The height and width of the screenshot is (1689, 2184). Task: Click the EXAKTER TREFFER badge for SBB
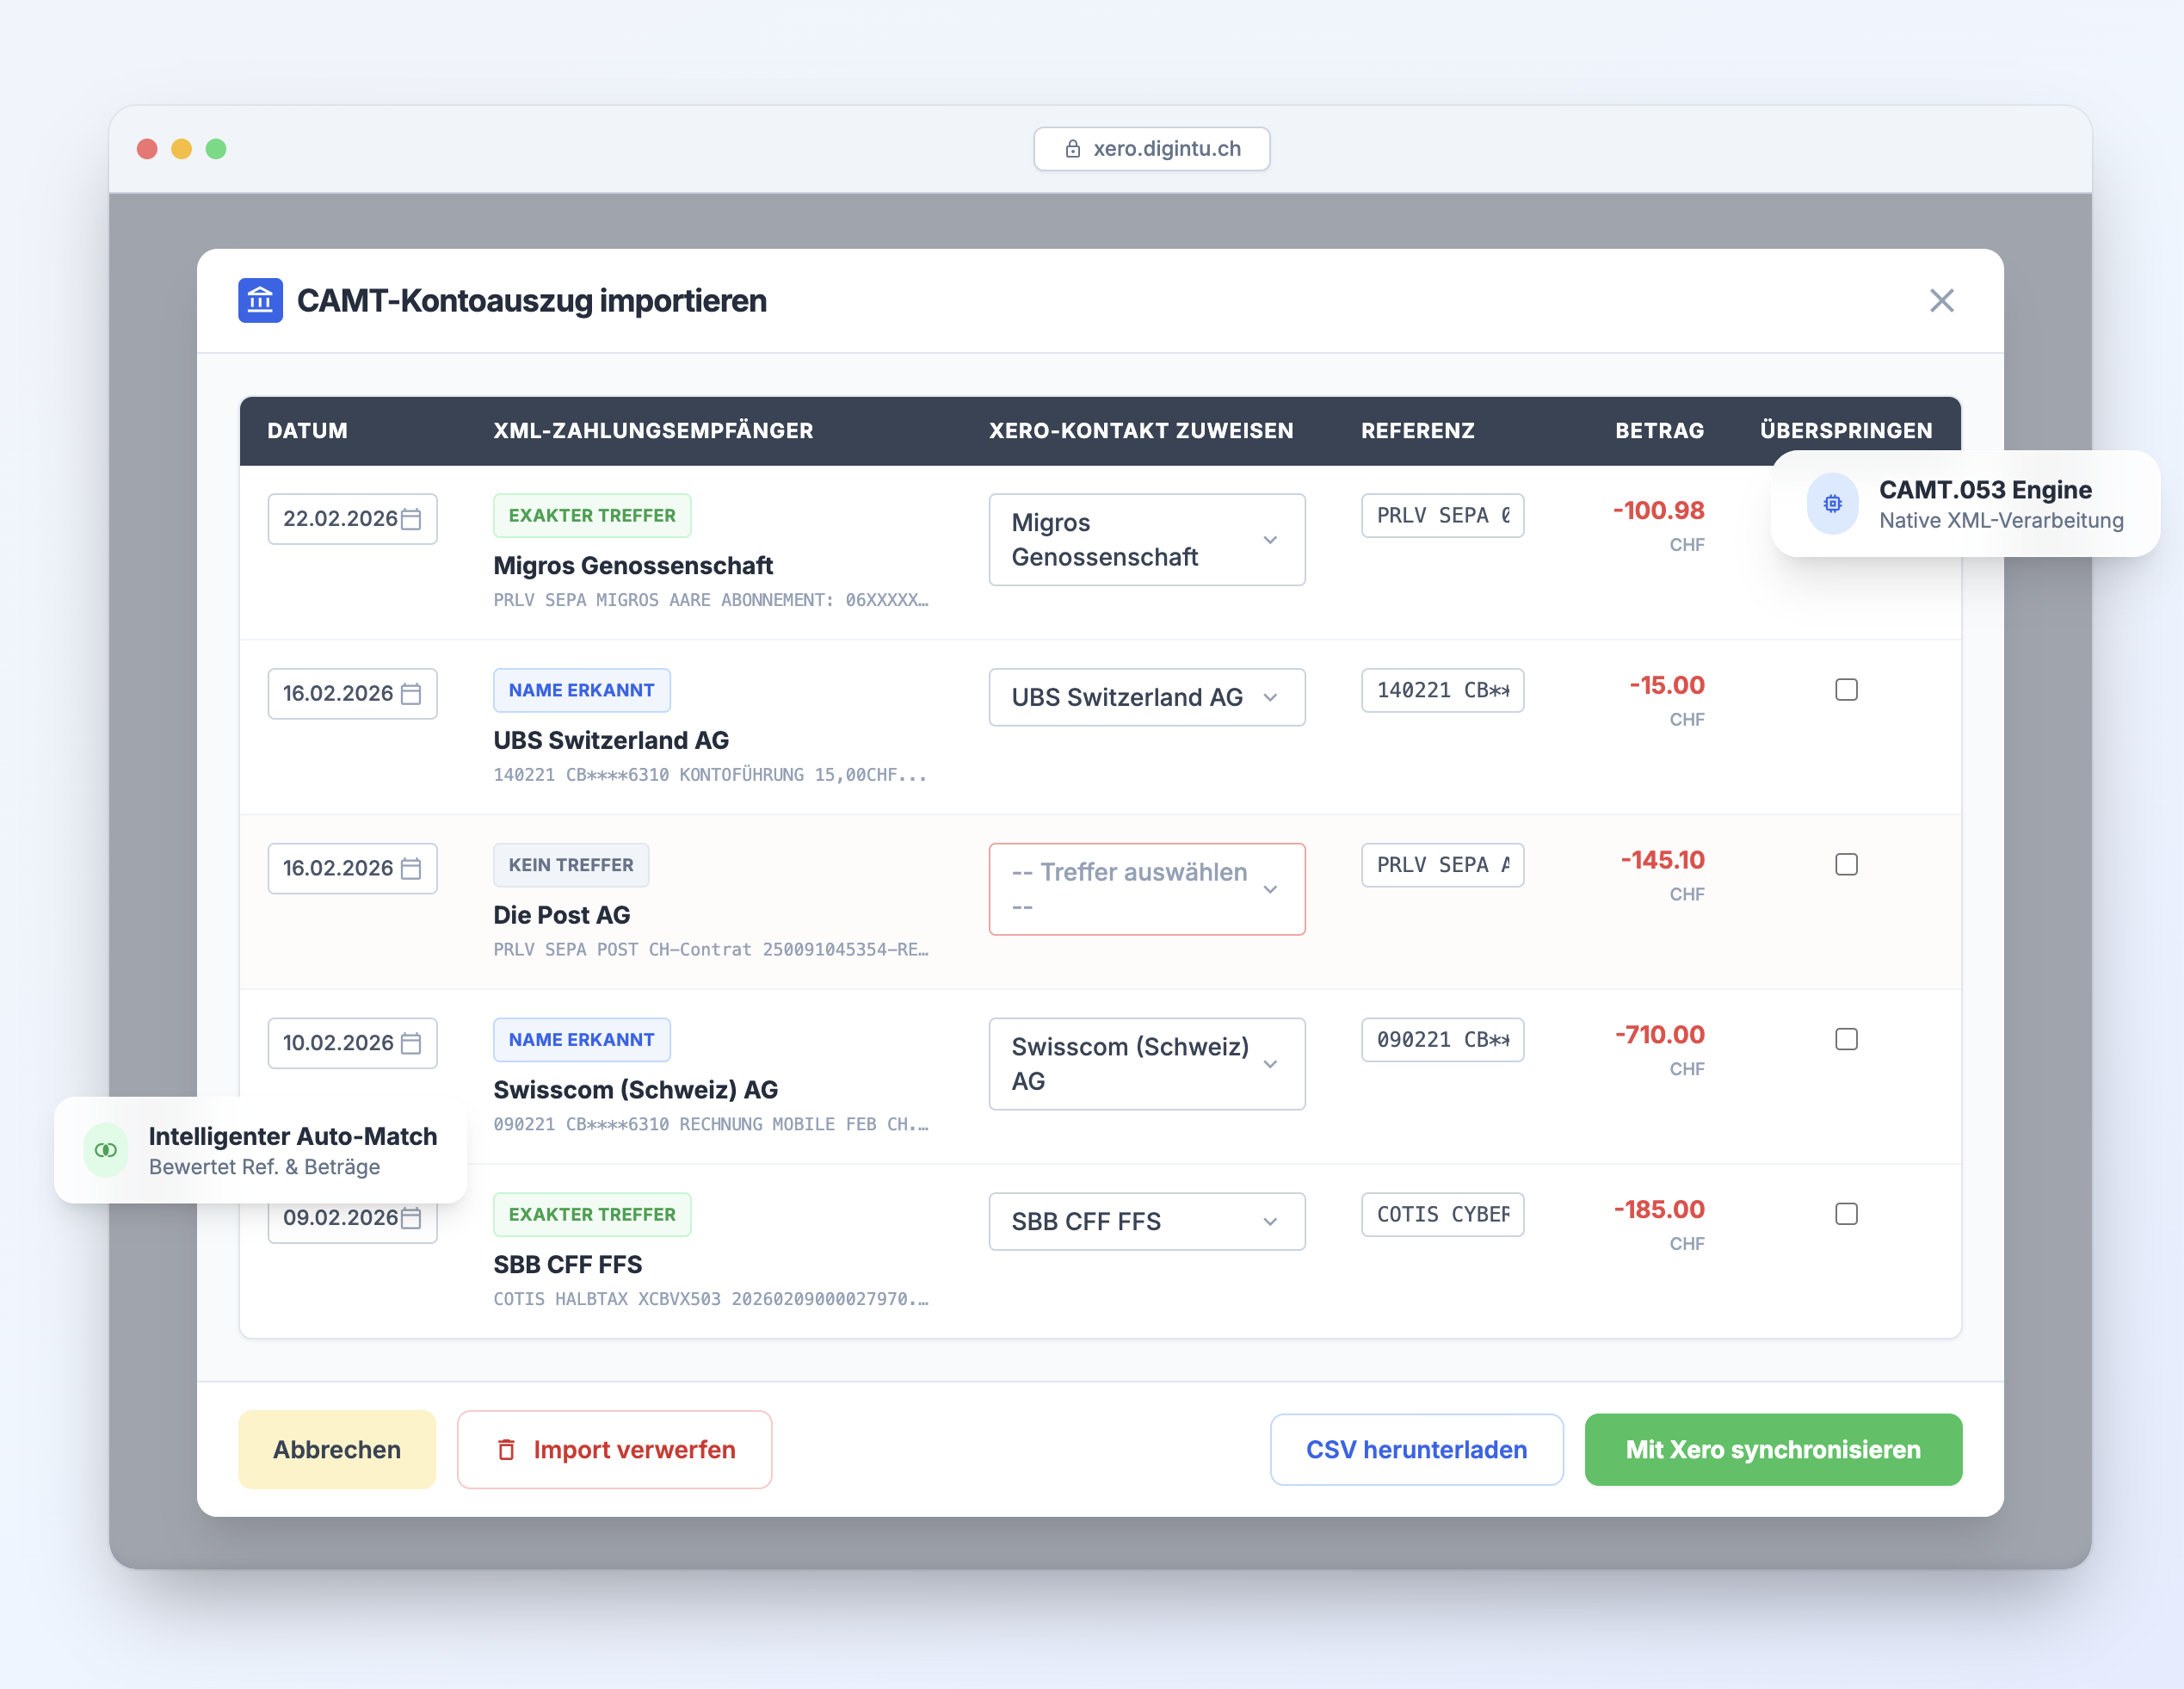(x=592, y=1215)
